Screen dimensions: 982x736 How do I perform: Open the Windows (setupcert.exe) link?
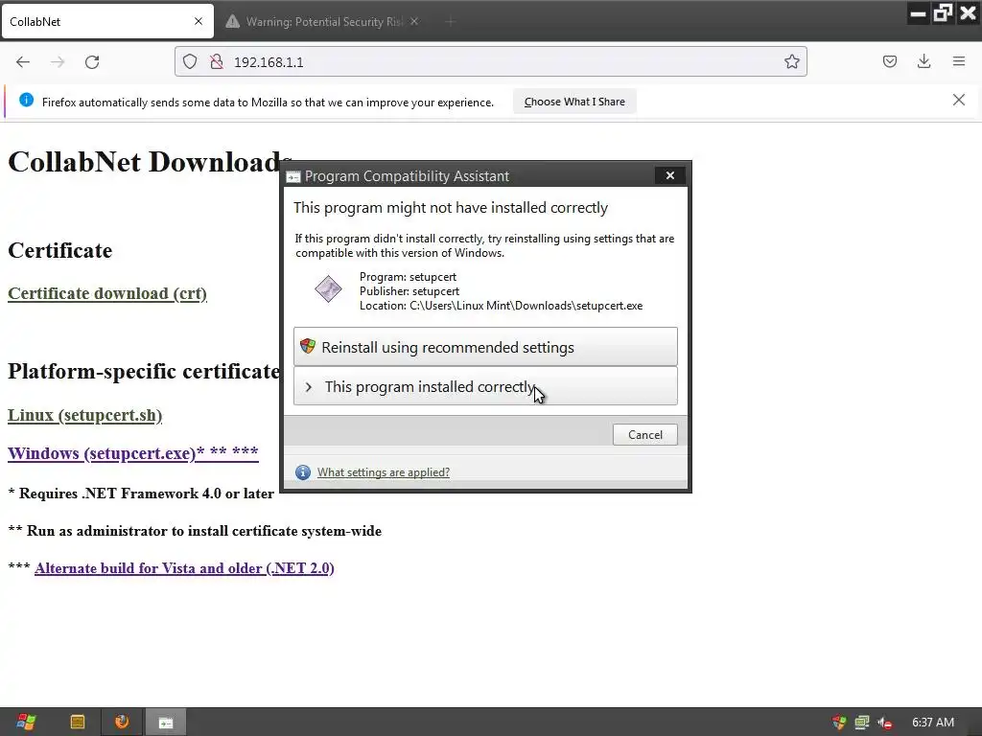coord(132,453)
